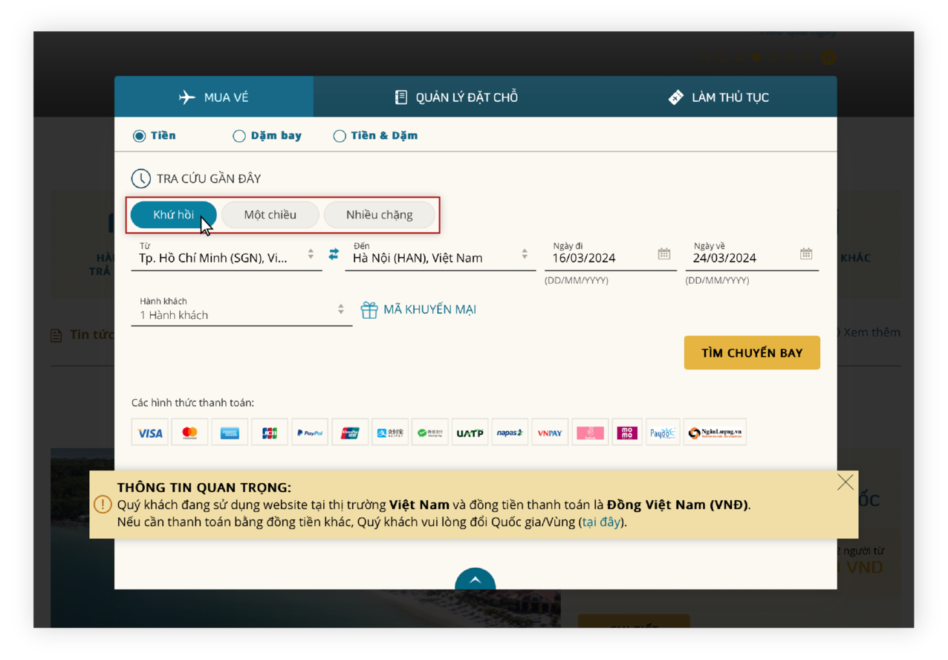
Task: Select the Tiền radio button
Action: click(x=139, y=135)
